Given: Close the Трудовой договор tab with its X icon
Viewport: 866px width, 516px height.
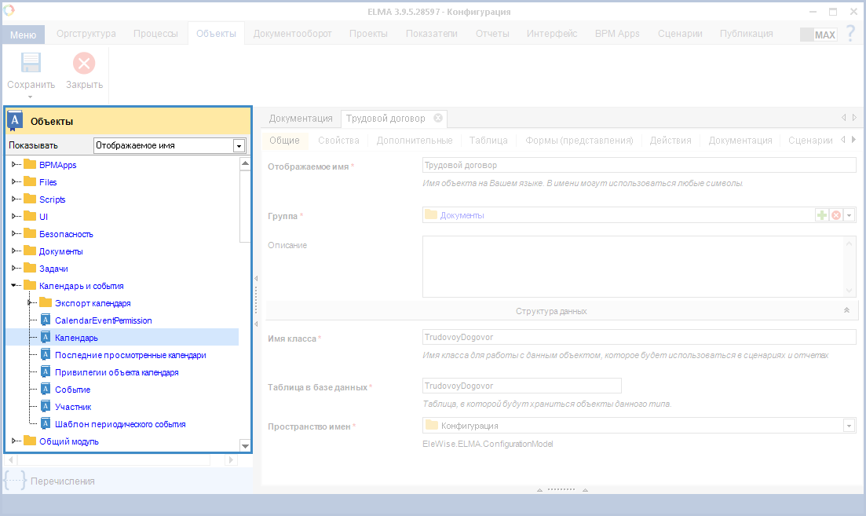Looking at the screenshot, I should point(438,119).
